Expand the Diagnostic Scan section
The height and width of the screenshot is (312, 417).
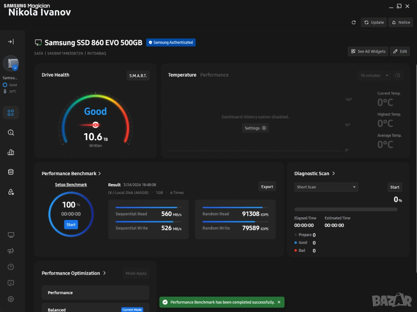pyautogui.click(x=334, y=174)
